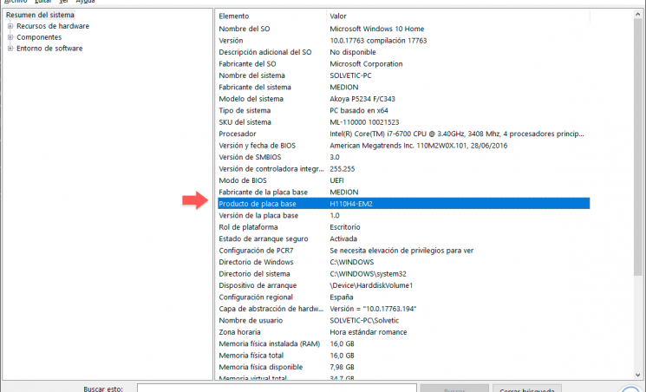The width and height of the screenshot is (646, 392).
Task: Select Fabricante de la placa base row
Action: pos(404,192)
